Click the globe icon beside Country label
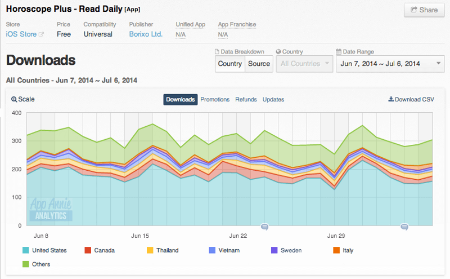 (x=278, y=52)
